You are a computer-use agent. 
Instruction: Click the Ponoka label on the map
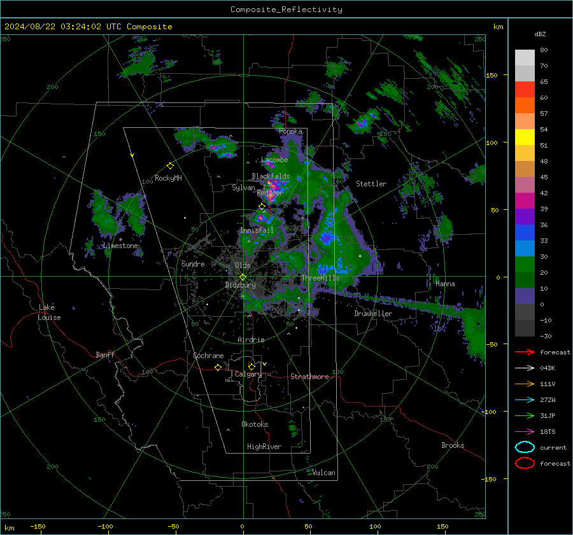[290, 131]
